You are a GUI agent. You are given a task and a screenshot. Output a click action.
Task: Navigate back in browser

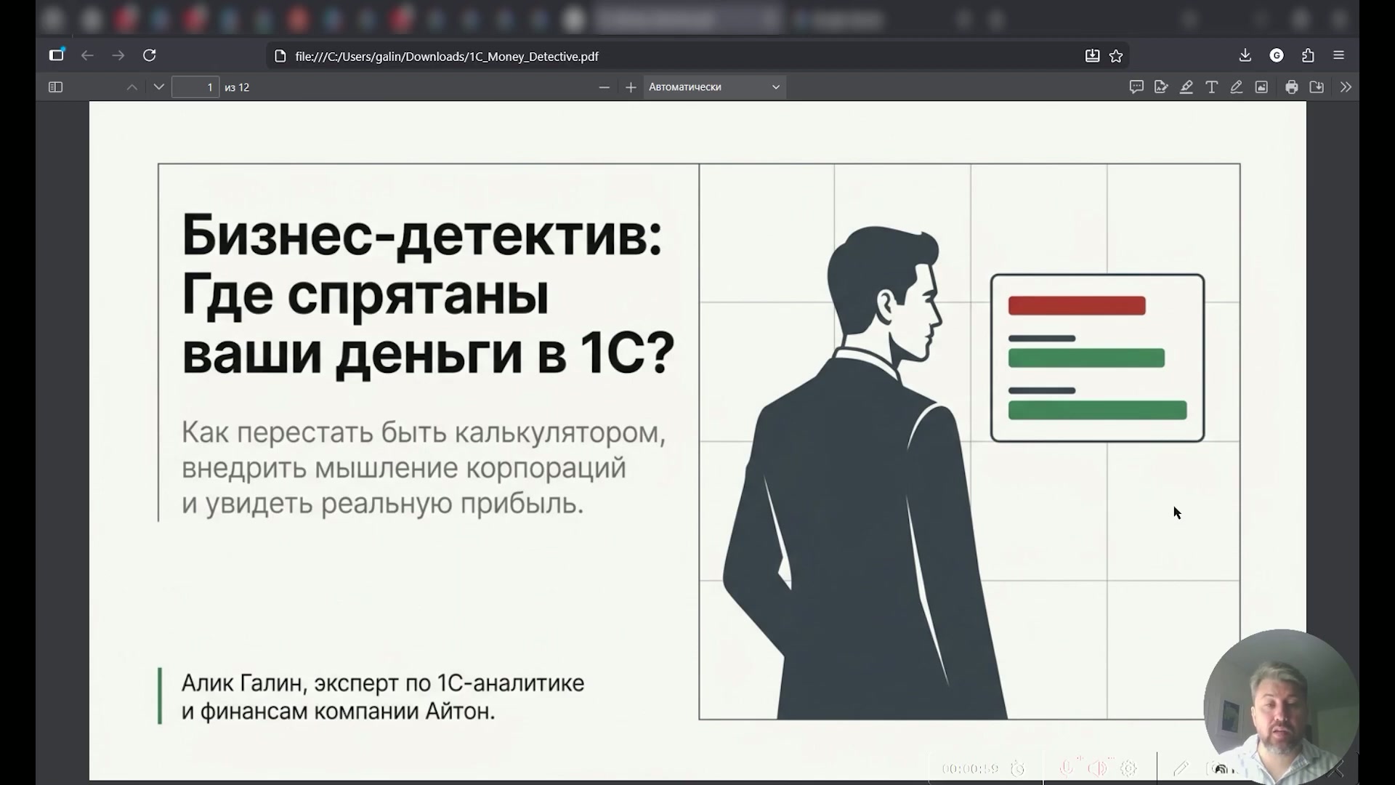tap(87, 55)
